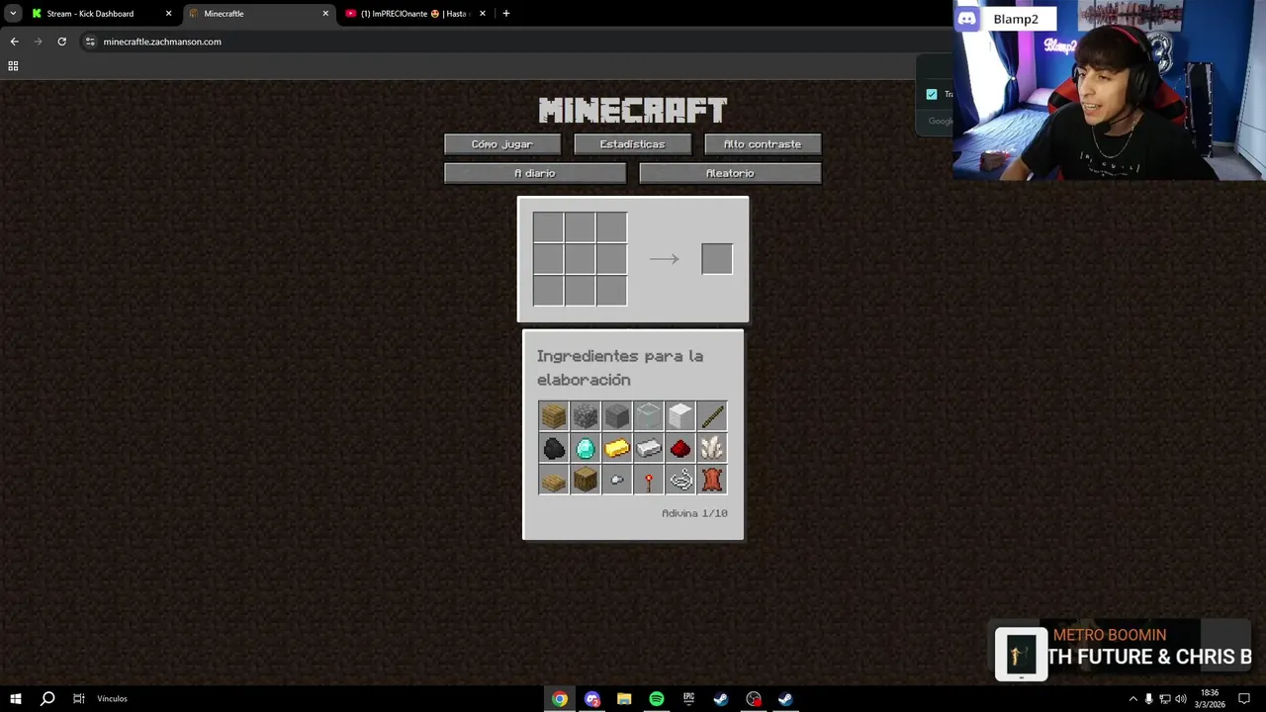This screenshot has height=712, width=1266.
Task: Open the apps grid in bookmarks bar
Action: coord(13,66)
